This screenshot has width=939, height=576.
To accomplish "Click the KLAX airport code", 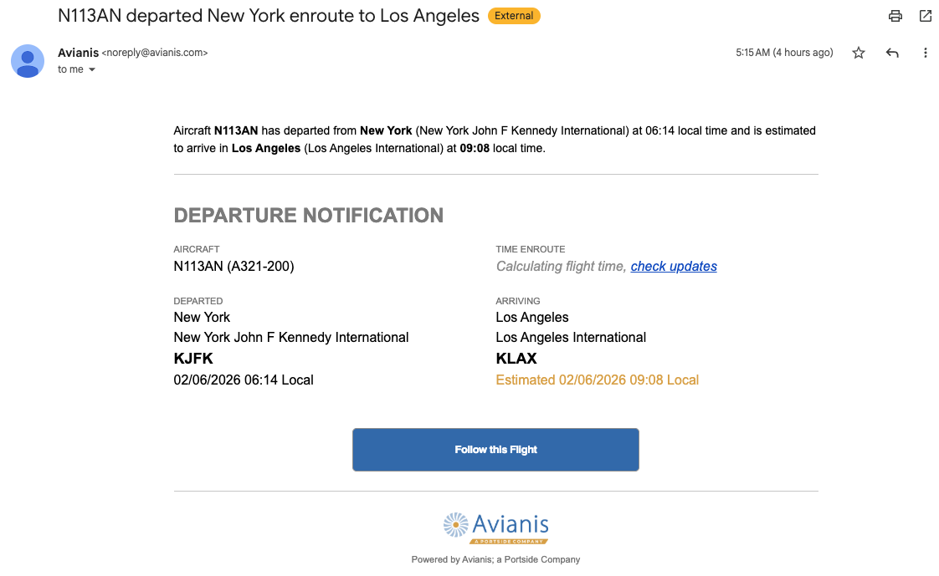I will pyautogui.click(x=516, y=359).
